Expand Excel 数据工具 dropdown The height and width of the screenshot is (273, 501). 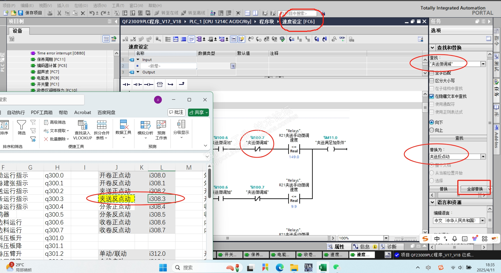tap(123, 130)
